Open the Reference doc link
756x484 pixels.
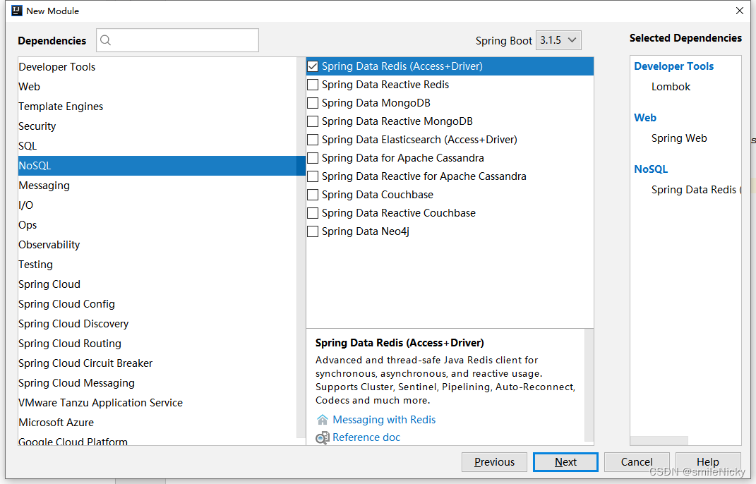tap(366, 437)
